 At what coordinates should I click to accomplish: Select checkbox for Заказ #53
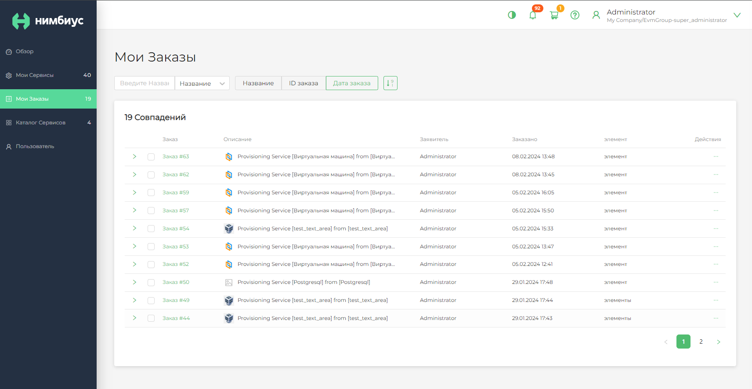coord(151,247)
